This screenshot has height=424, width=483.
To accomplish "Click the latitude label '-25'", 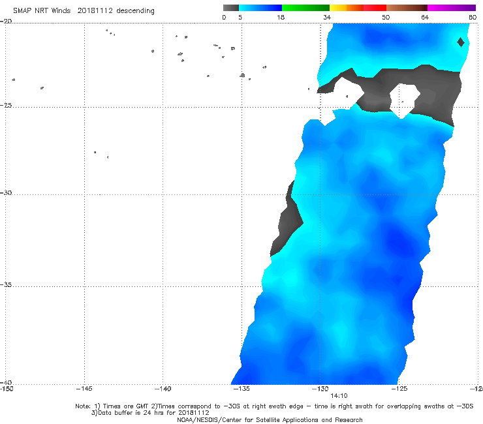I will 6,105.
